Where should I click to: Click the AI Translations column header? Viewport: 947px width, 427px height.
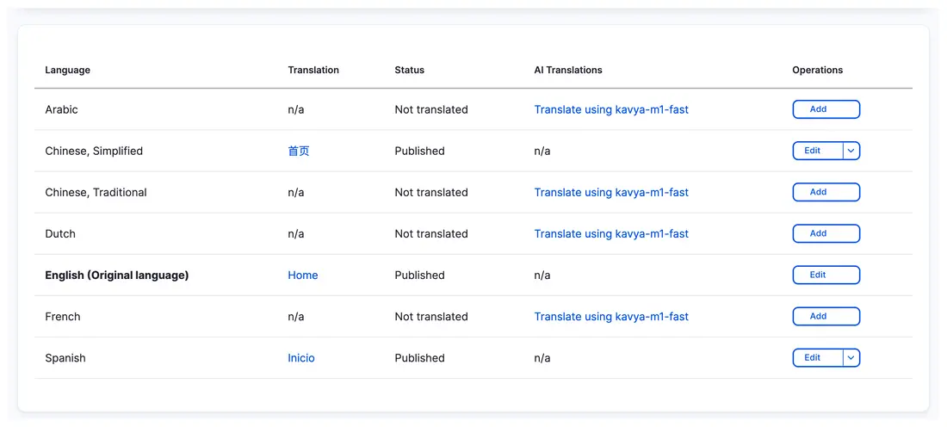568,70
